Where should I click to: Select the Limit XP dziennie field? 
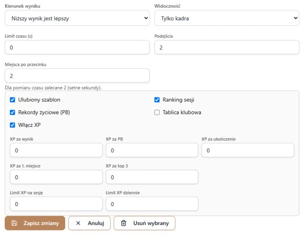click(x=152, y=204)
